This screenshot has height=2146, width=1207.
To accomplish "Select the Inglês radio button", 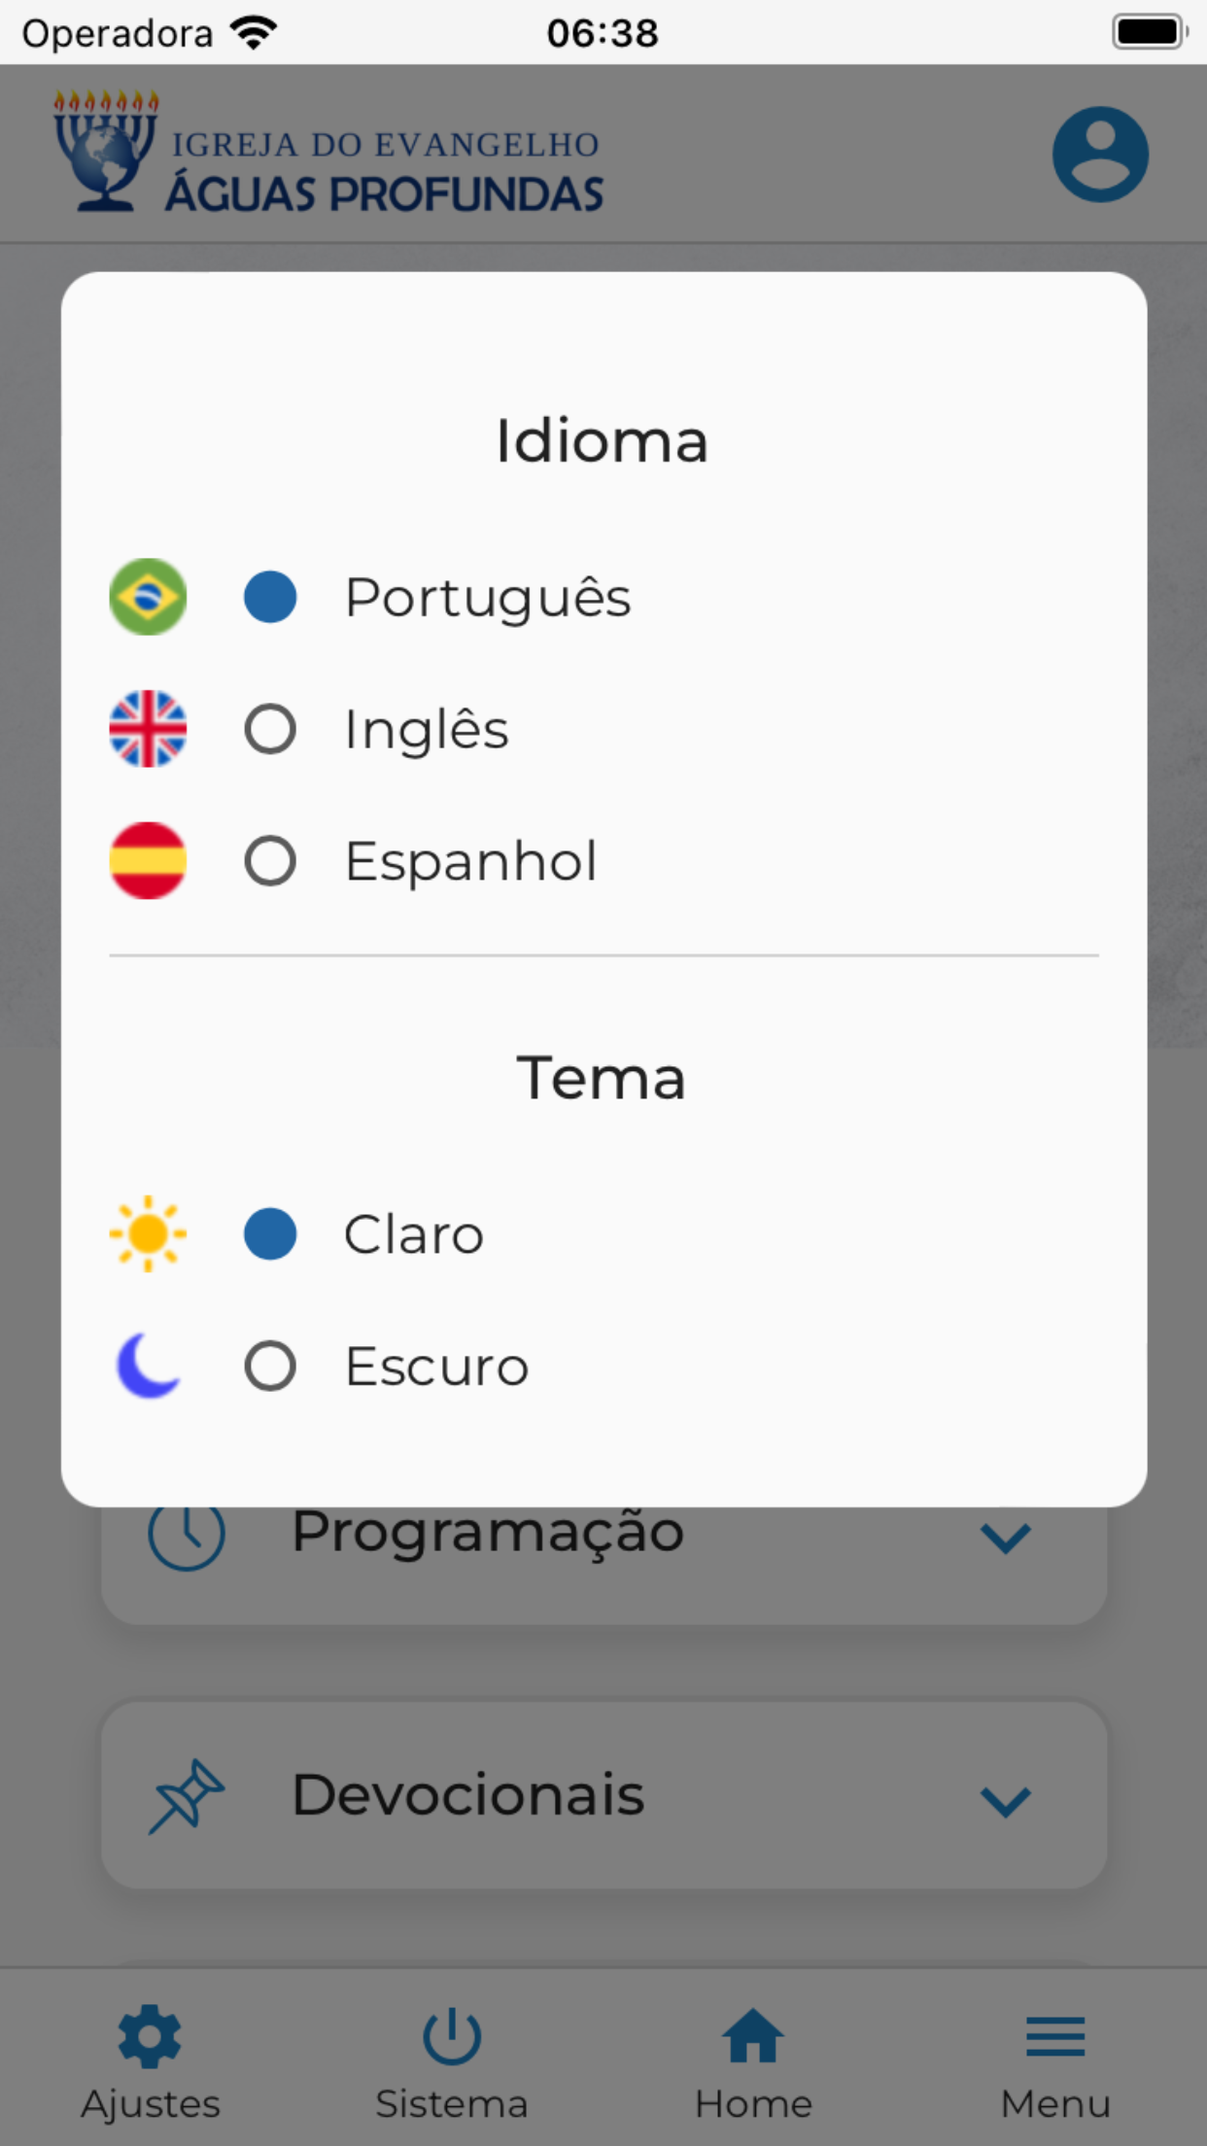I will [x=270, y=729].
